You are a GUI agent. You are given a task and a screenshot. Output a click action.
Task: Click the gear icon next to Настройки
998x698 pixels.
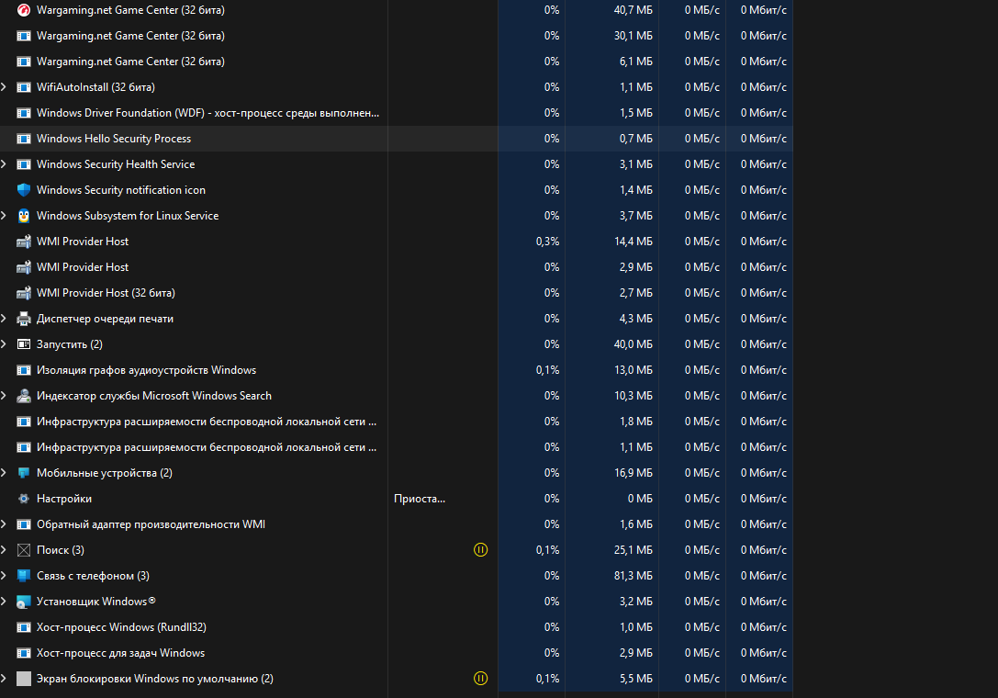(24, 499)
